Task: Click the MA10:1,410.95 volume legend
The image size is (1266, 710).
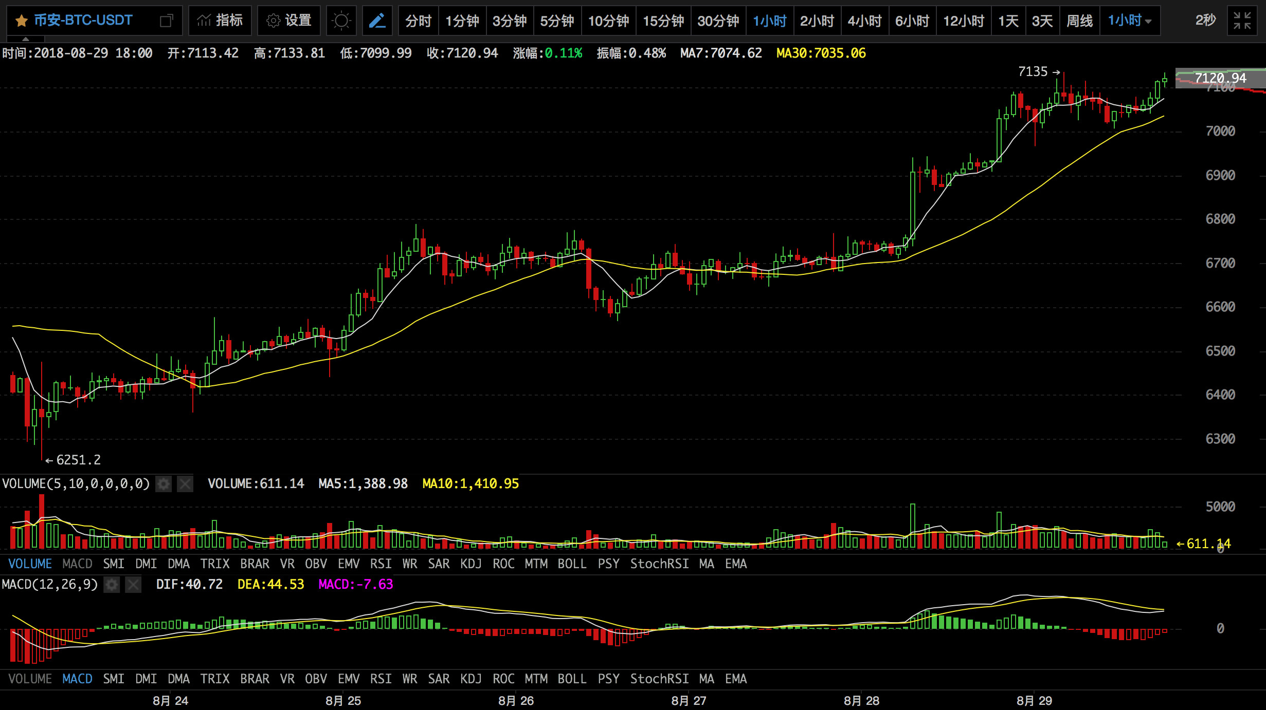Action: pos(471,484)
